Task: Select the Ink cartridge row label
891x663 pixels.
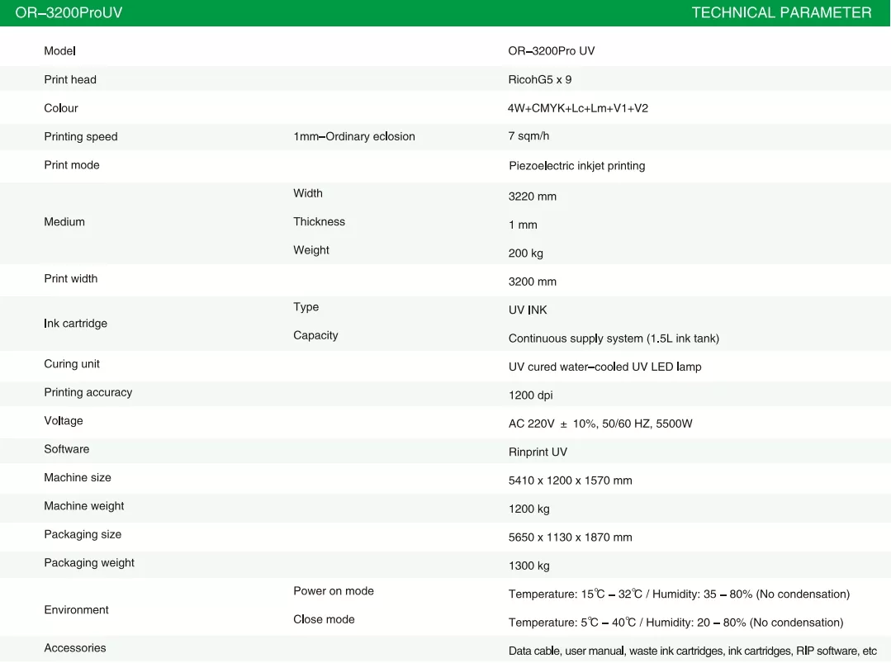Action: pos(75,324)
